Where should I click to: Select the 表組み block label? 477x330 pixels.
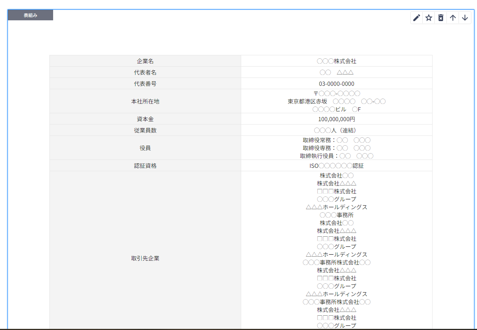[31, 15]
